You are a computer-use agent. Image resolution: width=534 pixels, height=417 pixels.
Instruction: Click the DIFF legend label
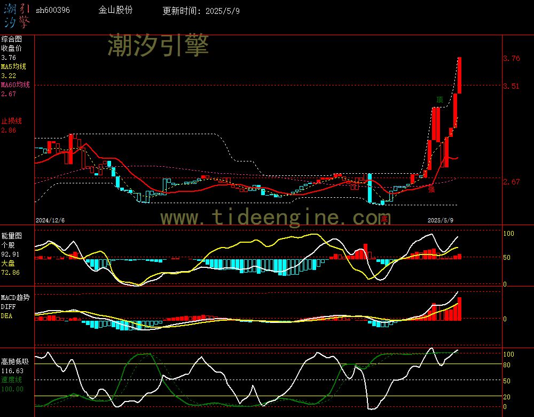8,307
